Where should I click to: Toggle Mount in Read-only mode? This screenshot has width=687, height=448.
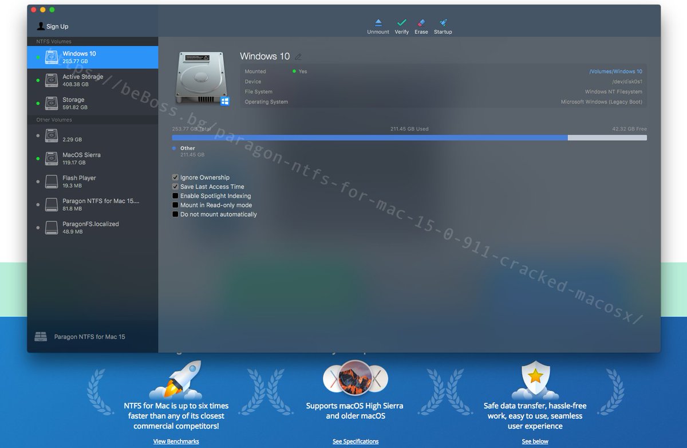[x=175, y=205]
